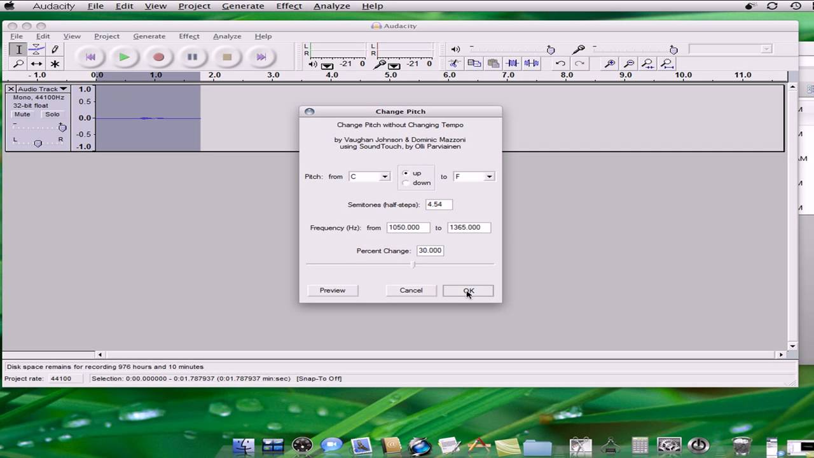814x458 pixels.
Task: Open the Effect menu in Audacity window
Action: click(x=189, y=36)
